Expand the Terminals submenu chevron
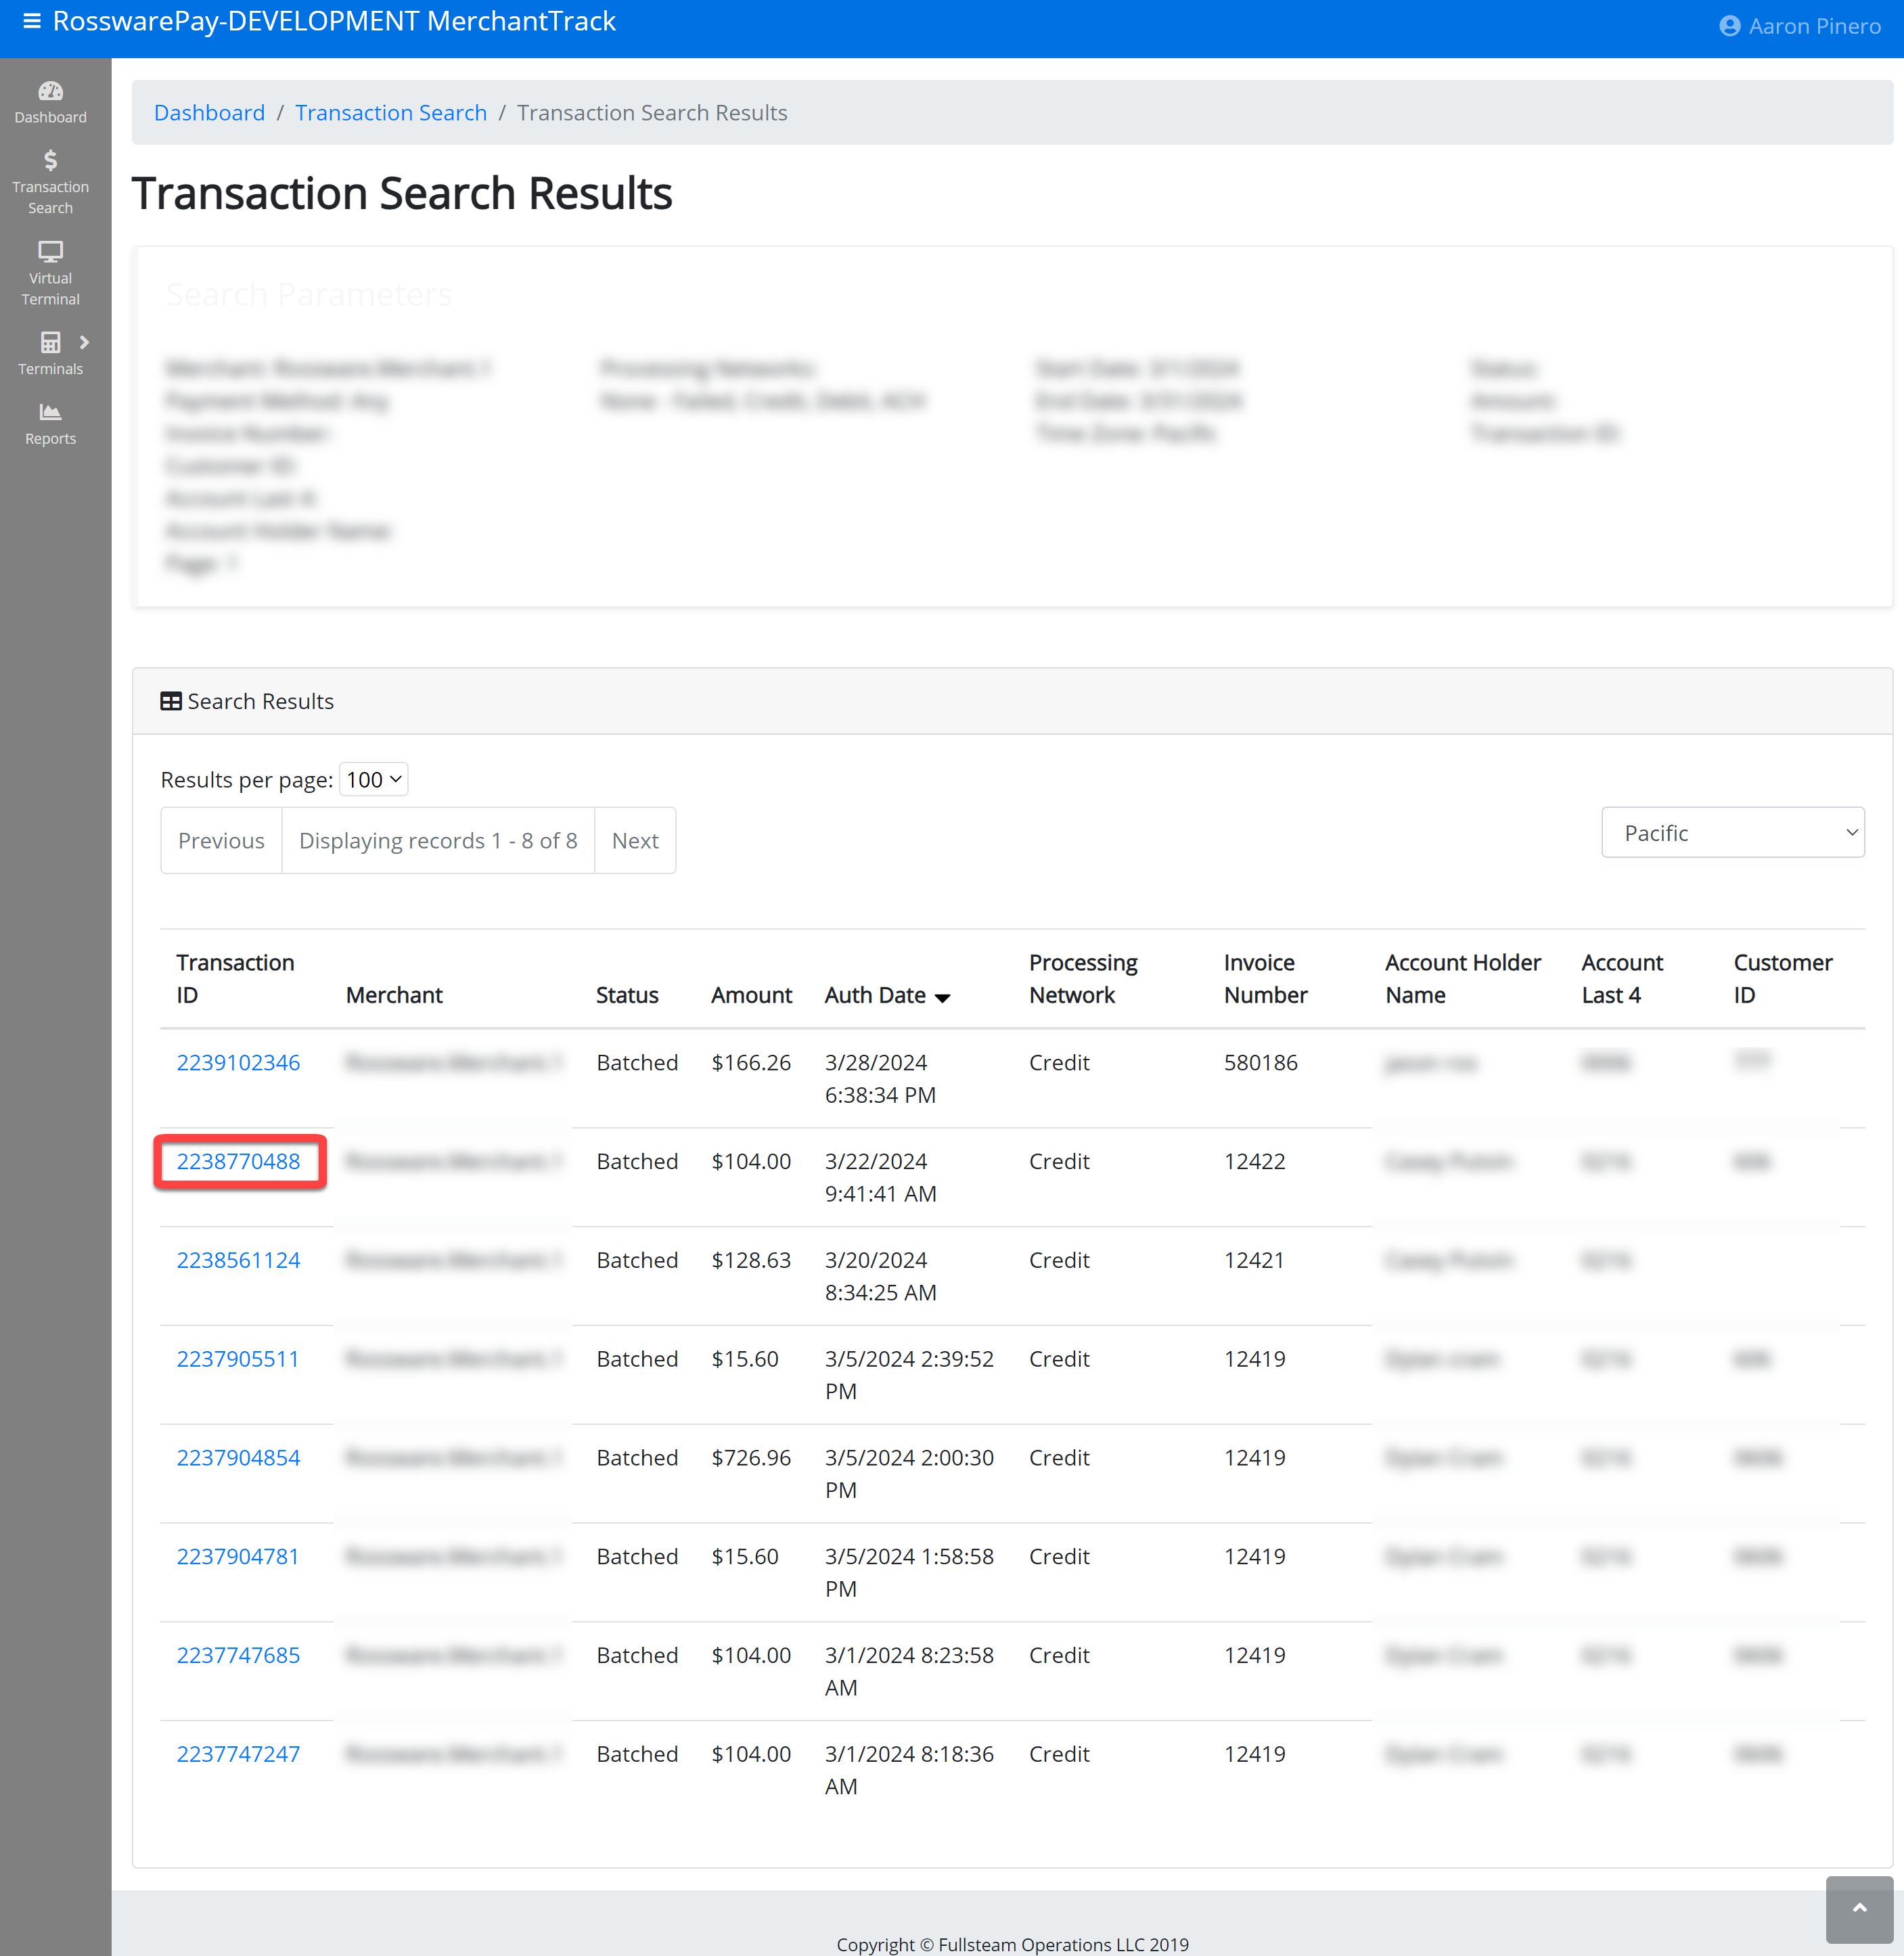This screenshot has height=1956, width=1904. 85,342
